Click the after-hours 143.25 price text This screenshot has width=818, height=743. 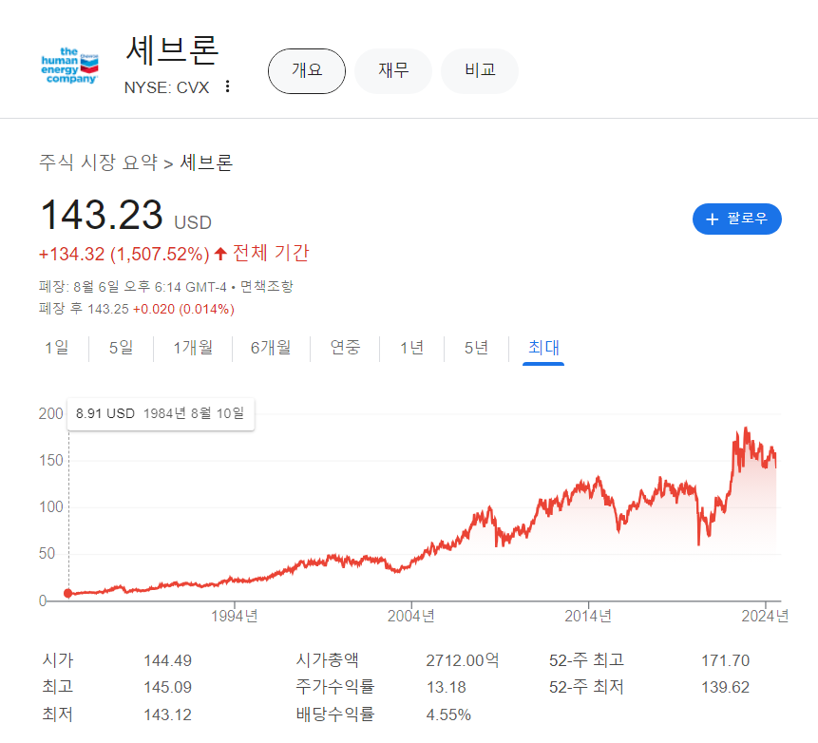[108, 309]
